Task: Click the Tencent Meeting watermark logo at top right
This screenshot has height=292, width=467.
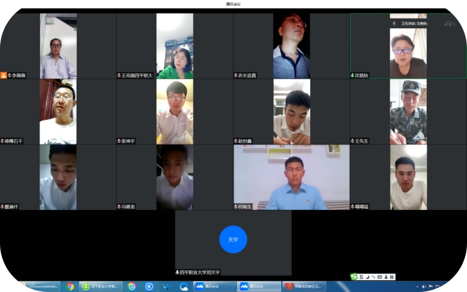Action: click(450, 24)
